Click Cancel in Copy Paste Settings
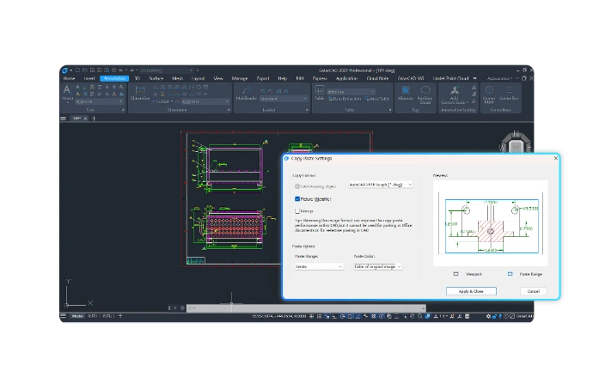Screen dimensions: 593x389 [x=533, y=291]
